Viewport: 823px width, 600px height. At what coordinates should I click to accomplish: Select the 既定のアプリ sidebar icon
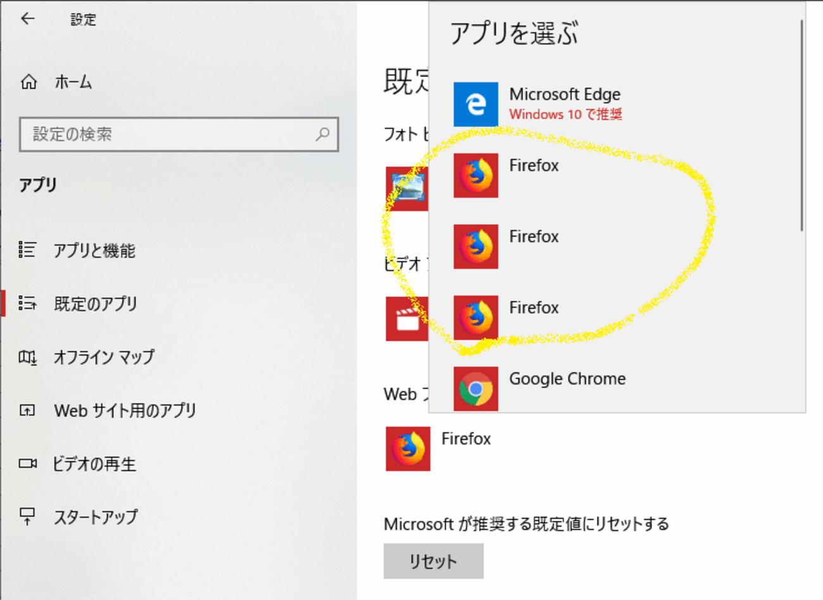click(27, 303)
